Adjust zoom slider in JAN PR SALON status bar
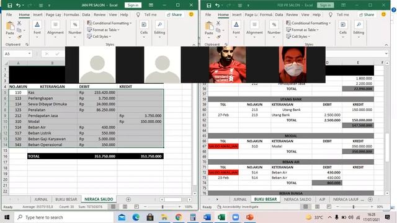The image size is (397, 223). pyautogui.click(x=163, y=207)
